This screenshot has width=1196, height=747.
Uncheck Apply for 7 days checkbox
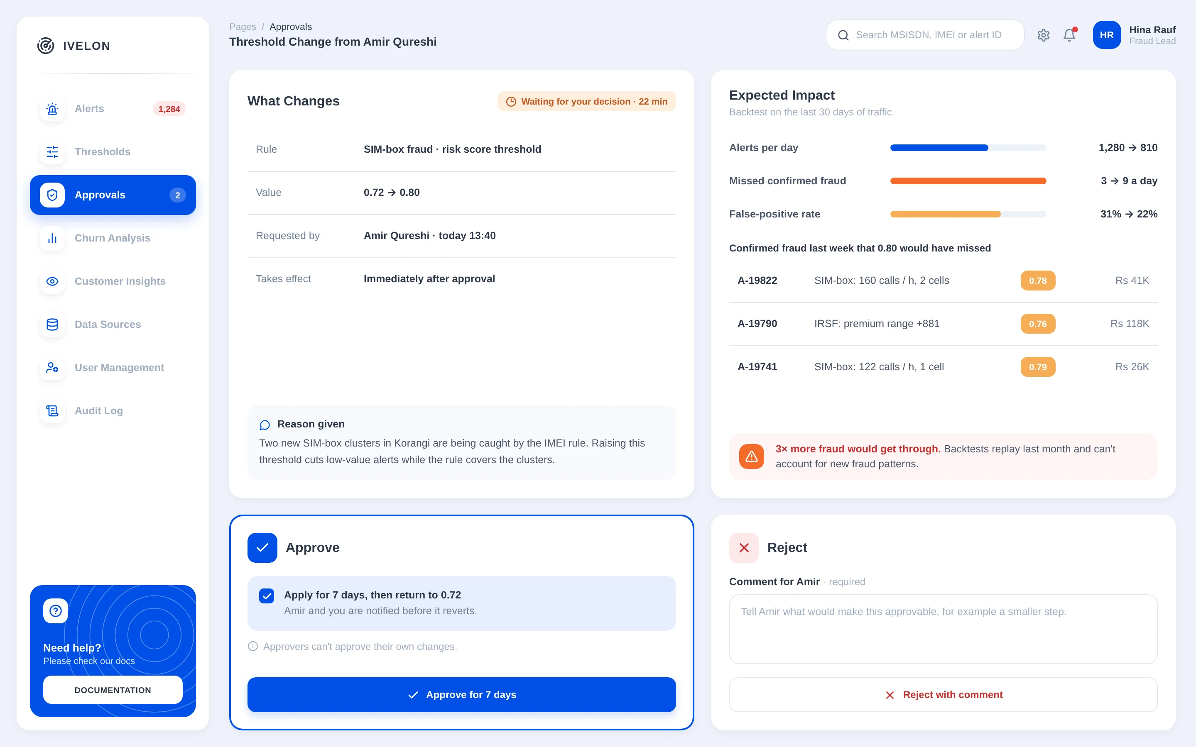[x=266, y=596]
